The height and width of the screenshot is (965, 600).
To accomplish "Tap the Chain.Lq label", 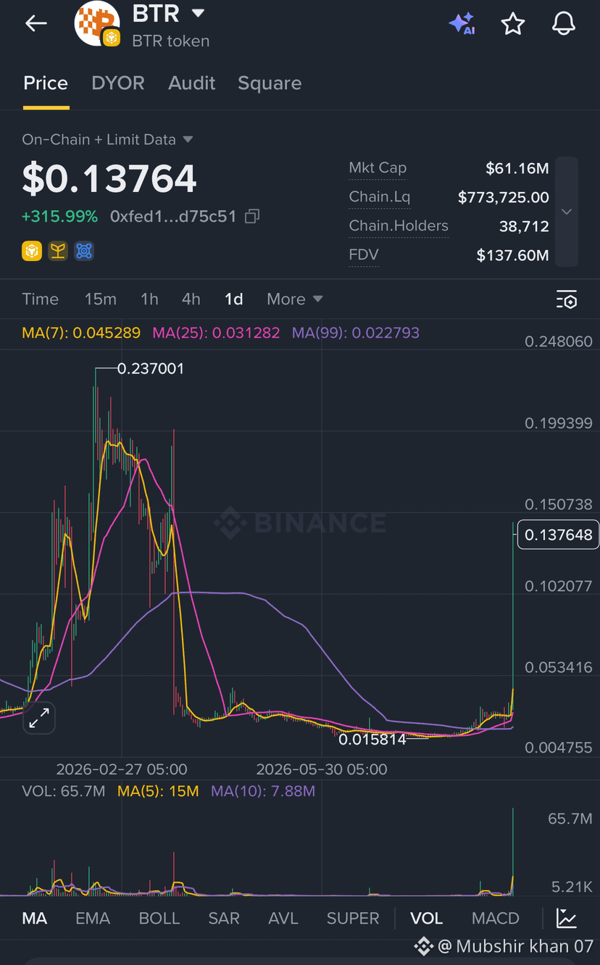I will [x=380, y=197].
